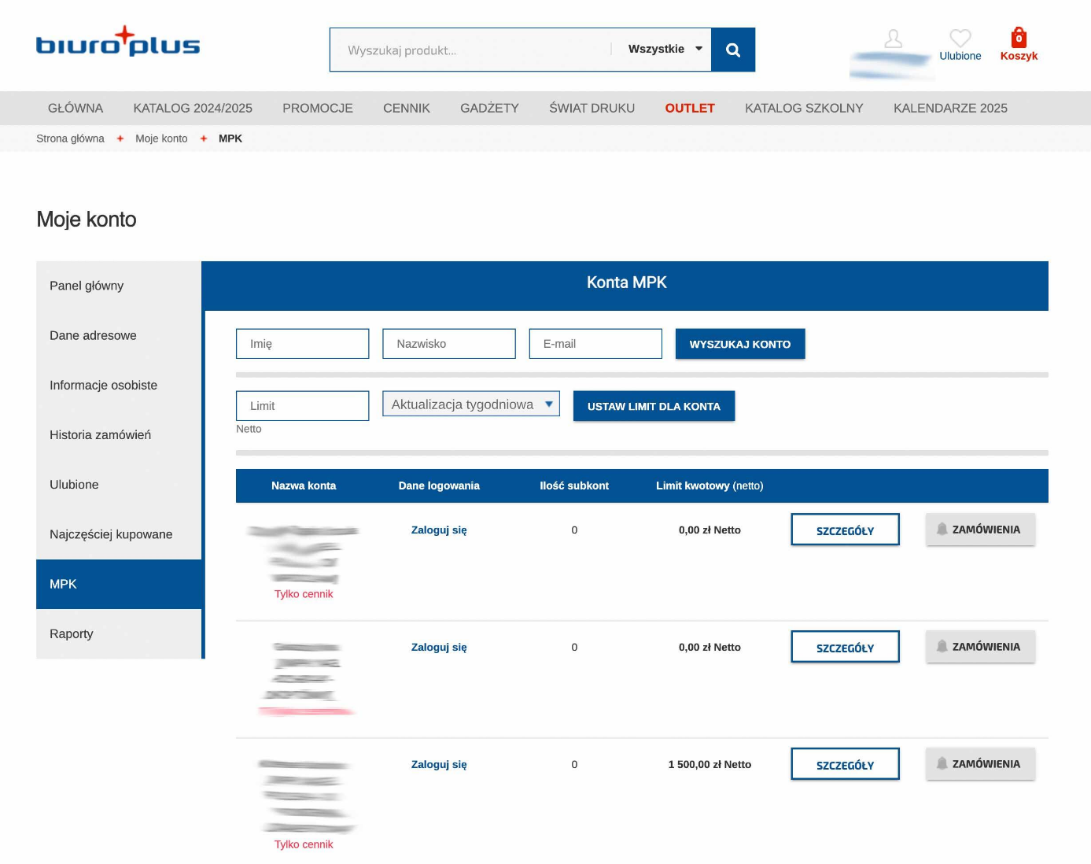Open KATALOG SZKOLNY menu item
The image size is (1091, 864).
[804, 108]
